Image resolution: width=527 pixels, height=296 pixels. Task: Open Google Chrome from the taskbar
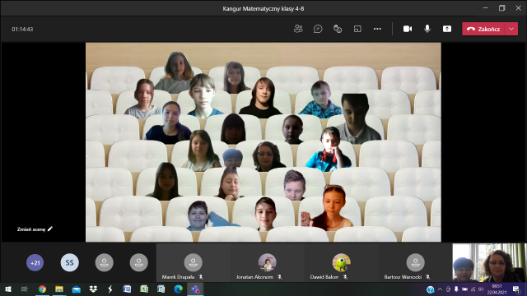42,289
